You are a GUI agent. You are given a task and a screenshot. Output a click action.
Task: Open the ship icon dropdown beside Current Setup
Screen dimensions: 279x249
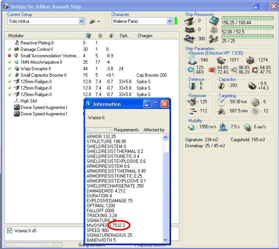click(x=94, y=21)
